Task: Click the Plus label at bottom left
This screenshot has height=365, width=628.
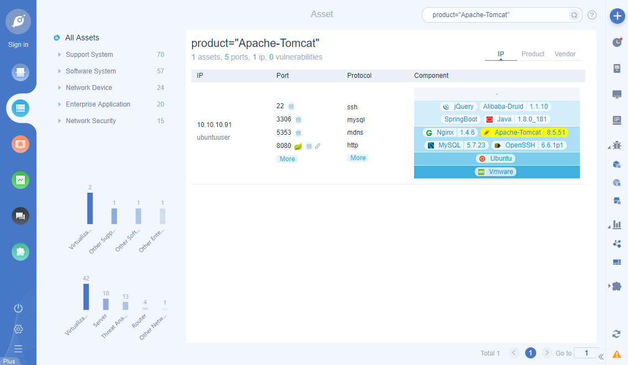Action: (9, 361)
